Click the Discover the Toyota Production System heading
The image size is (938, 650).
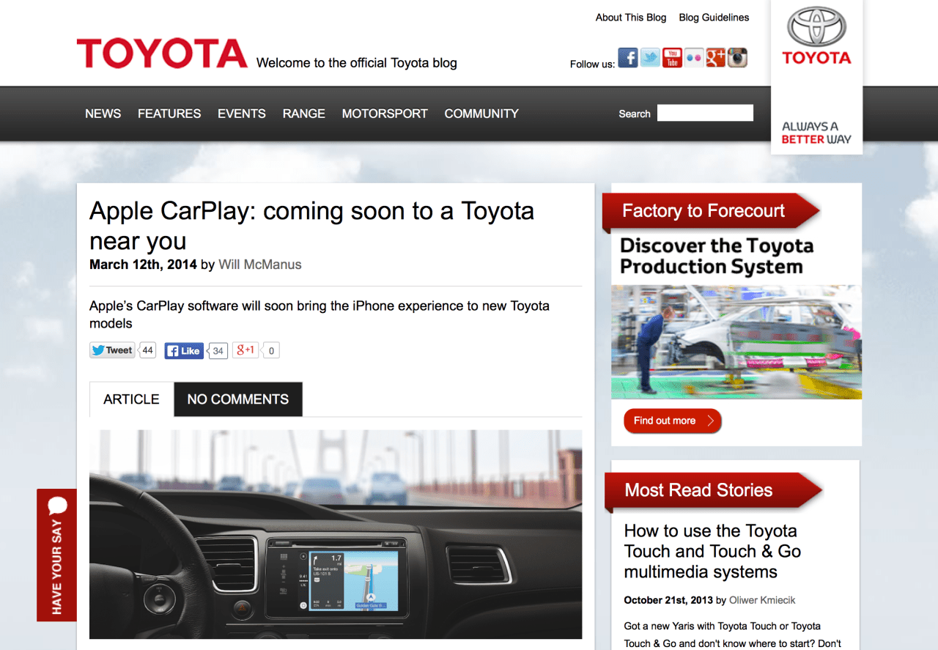(x=717, y=256)
